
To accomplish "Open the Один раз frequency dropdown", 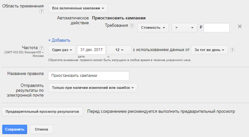I will pos(62,50).
